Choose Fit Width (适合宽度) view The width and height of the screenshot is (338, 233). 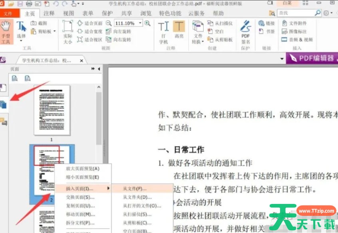(90, 31)
